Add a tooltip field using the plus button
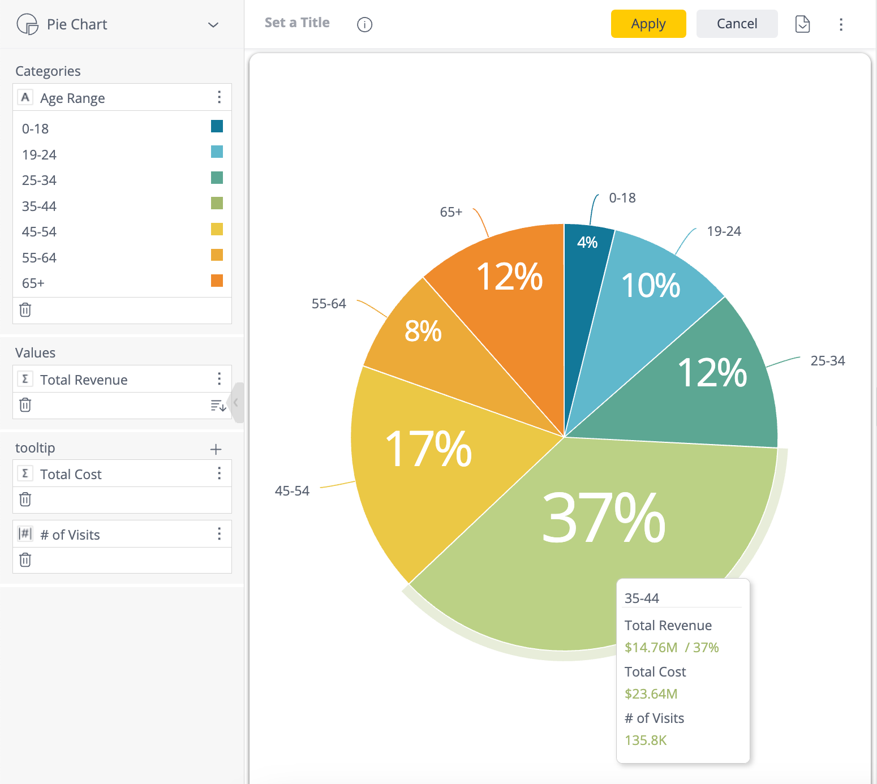Viewport: 877px width, 784px height. [216, 448]
